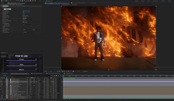Click the Options button under Flare Setup

[7, 9]
